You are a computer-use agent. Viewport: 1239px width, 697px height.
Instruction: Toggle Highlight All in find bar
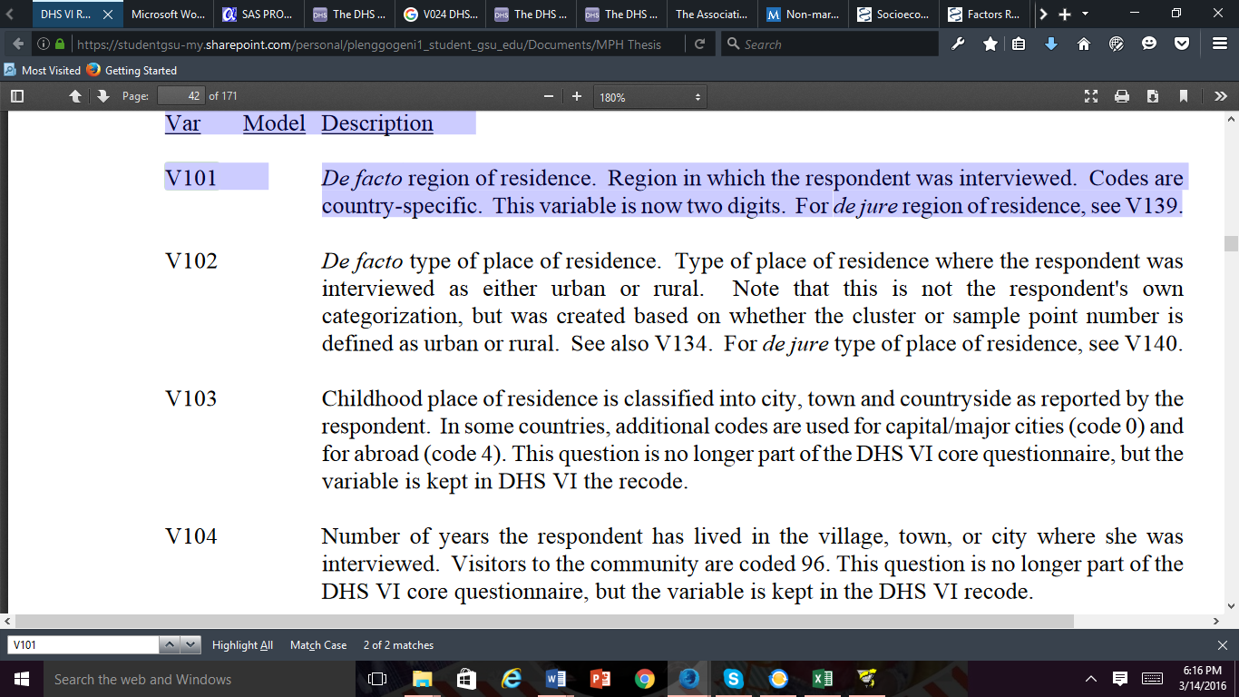pyautogui.click(x=242, y=645)
